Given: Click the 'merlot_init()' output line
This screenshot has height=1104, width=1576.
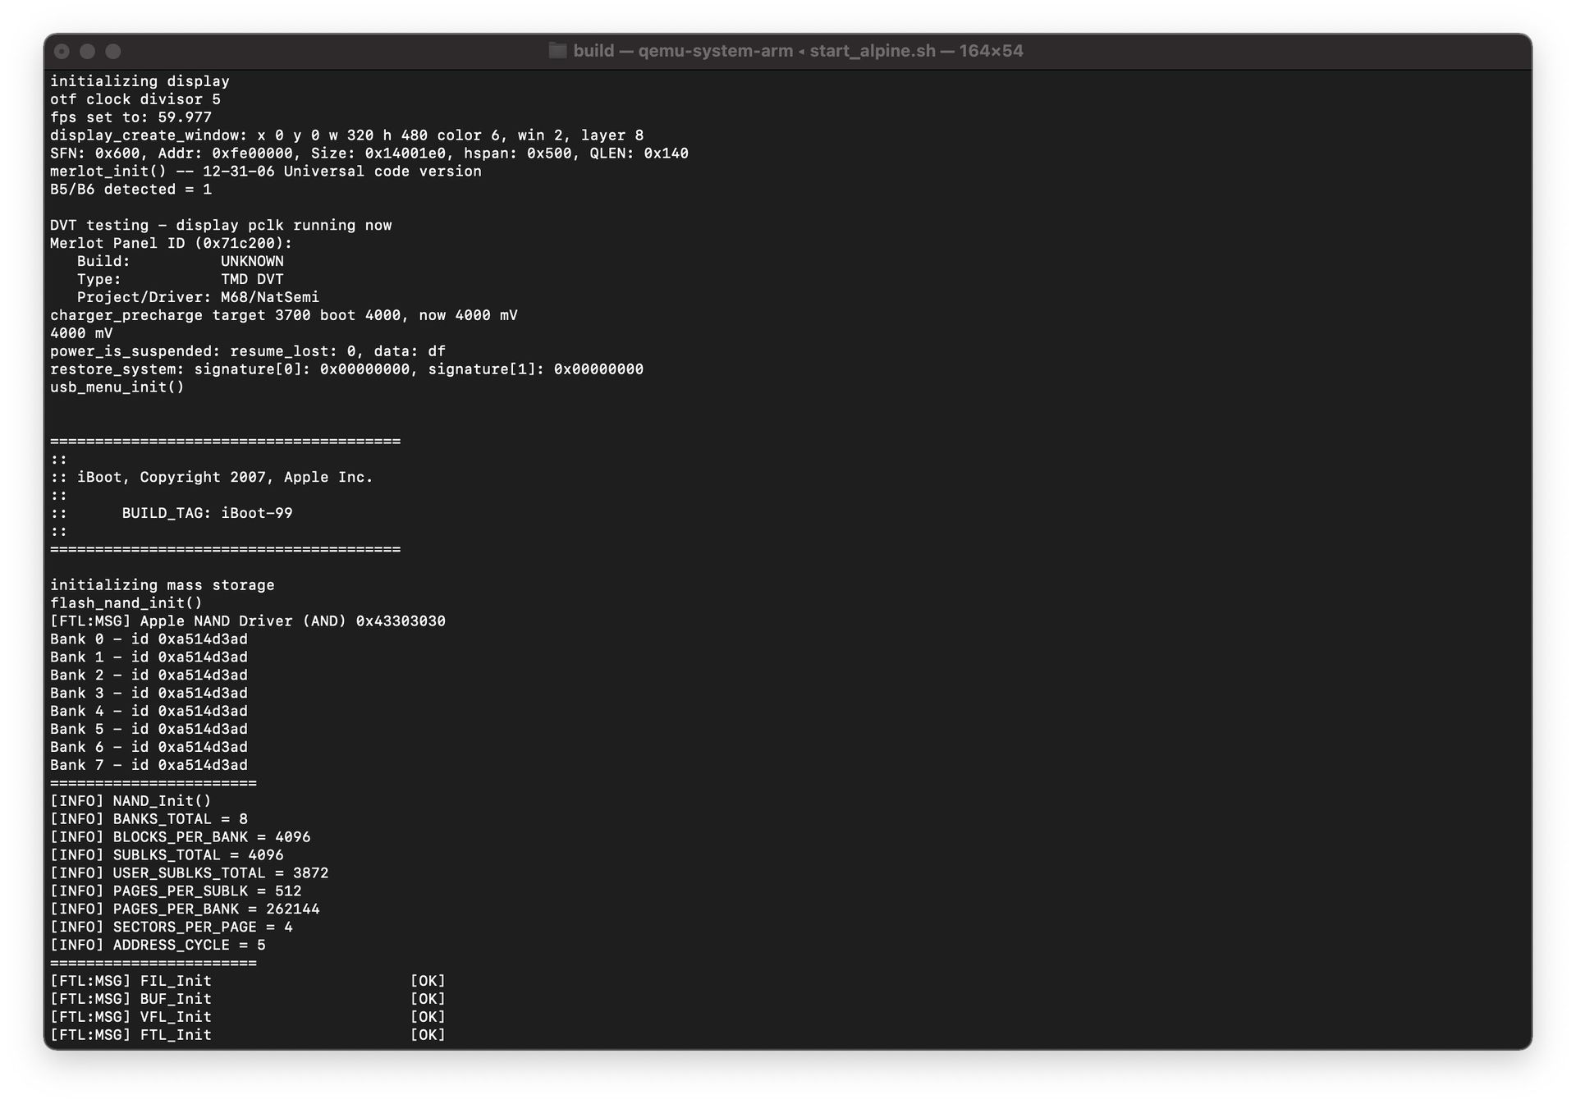Looking at the screenshot, I should (x=266, y=172).
